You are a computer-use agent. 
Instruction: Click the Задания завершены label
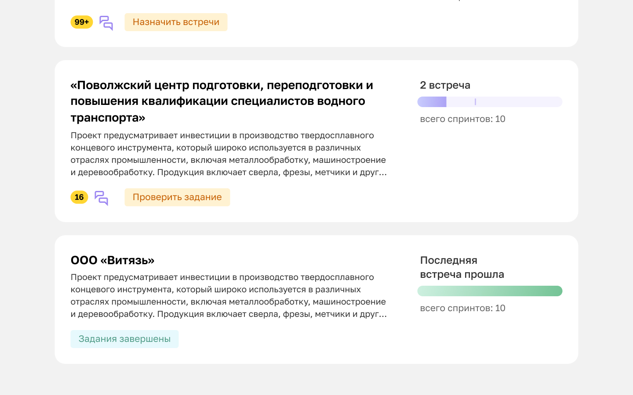pos(124,339)
